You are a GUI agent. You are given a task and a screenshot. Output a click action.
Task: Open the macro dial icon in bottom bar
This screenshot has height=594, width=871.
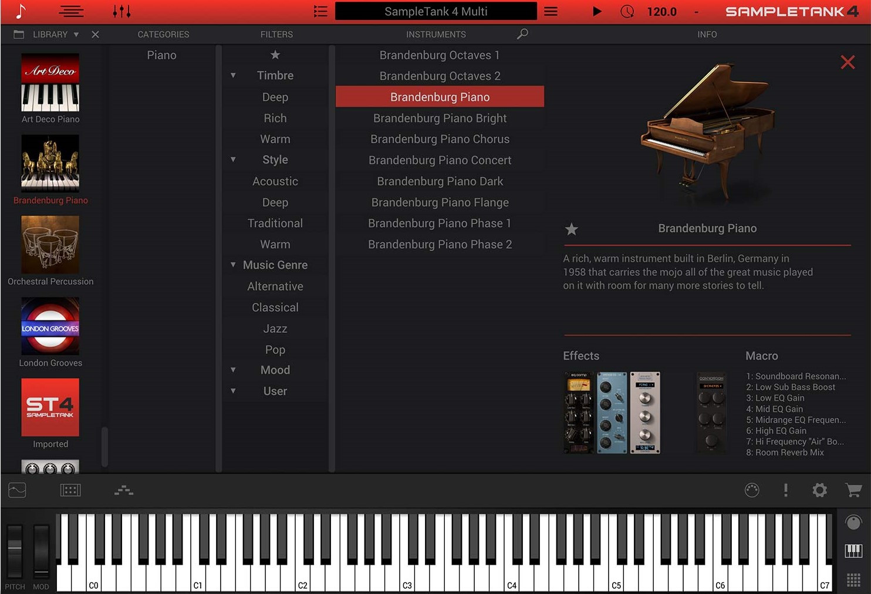pyautogui.click(x=752, y=490)
